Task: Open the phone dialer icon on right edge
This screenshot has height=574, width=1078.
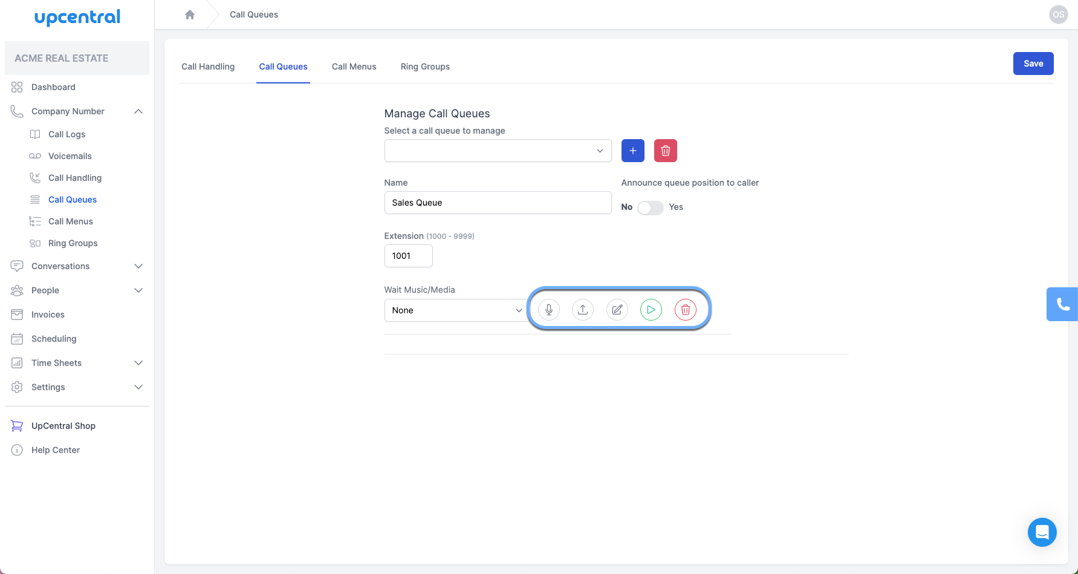Action: pyautogui.click(x=1063, y=304)
